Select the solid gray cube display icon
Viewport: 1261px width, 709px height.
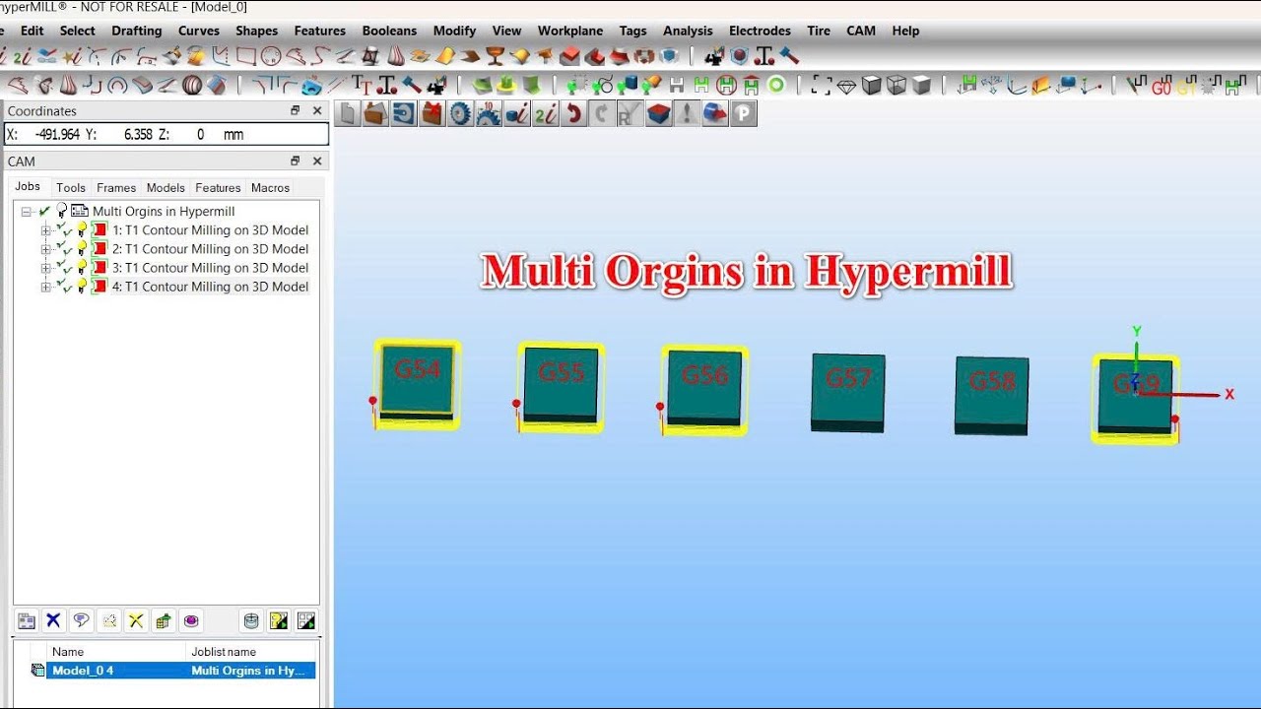click(921, 86)
